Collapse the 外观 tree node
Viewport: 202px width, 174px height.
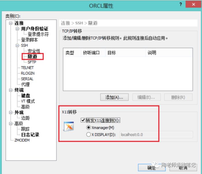[x=11, y=112]
